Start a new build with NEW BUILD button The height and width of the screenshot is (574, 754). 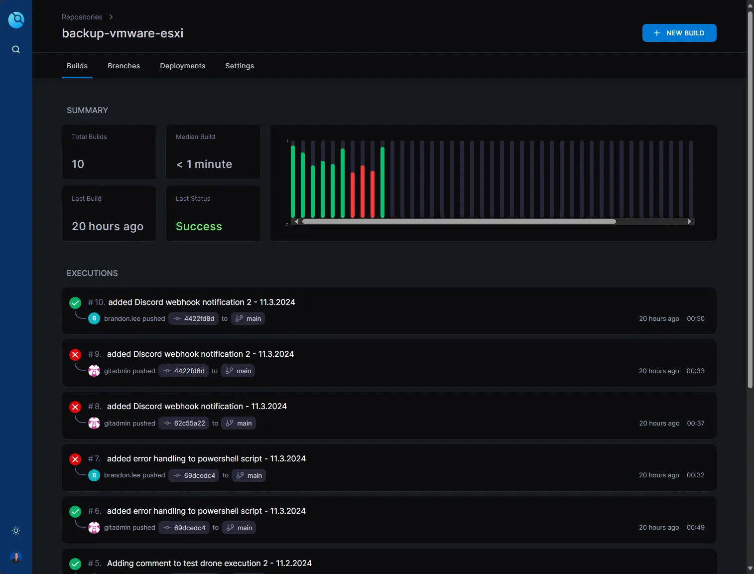[679, 33]
